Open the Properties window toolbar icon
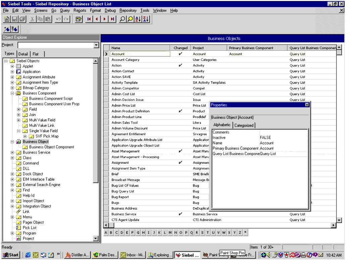The image size is (355, 260). 79,19
